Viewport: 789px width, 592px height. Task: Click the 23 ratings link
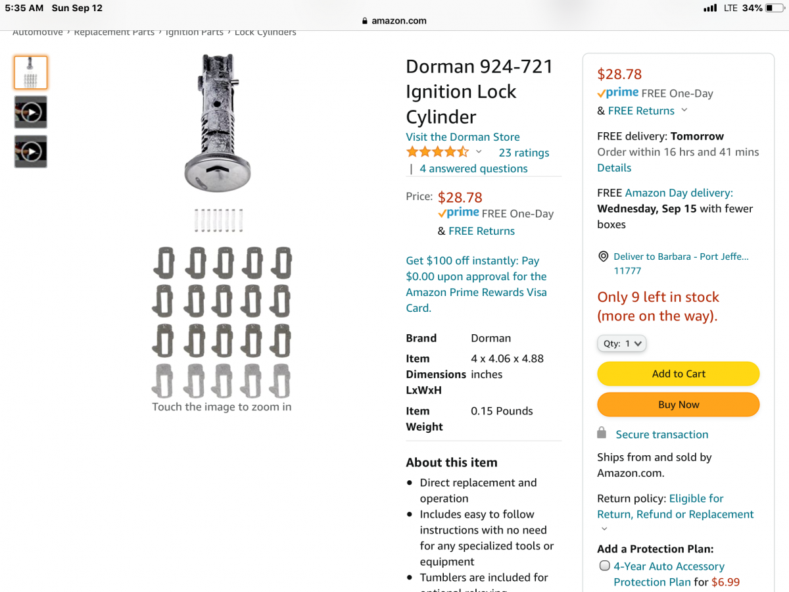[x=523, y=152]
